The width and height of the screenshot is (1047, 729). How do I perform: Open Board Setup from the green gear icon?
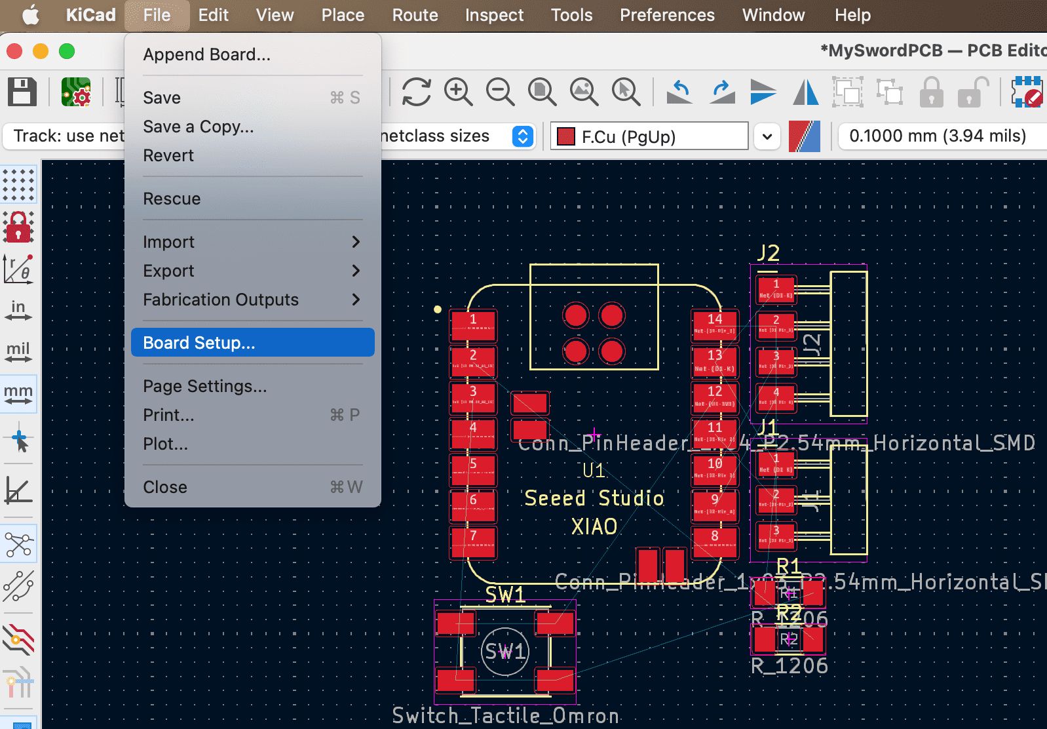[x=76, y=92]
